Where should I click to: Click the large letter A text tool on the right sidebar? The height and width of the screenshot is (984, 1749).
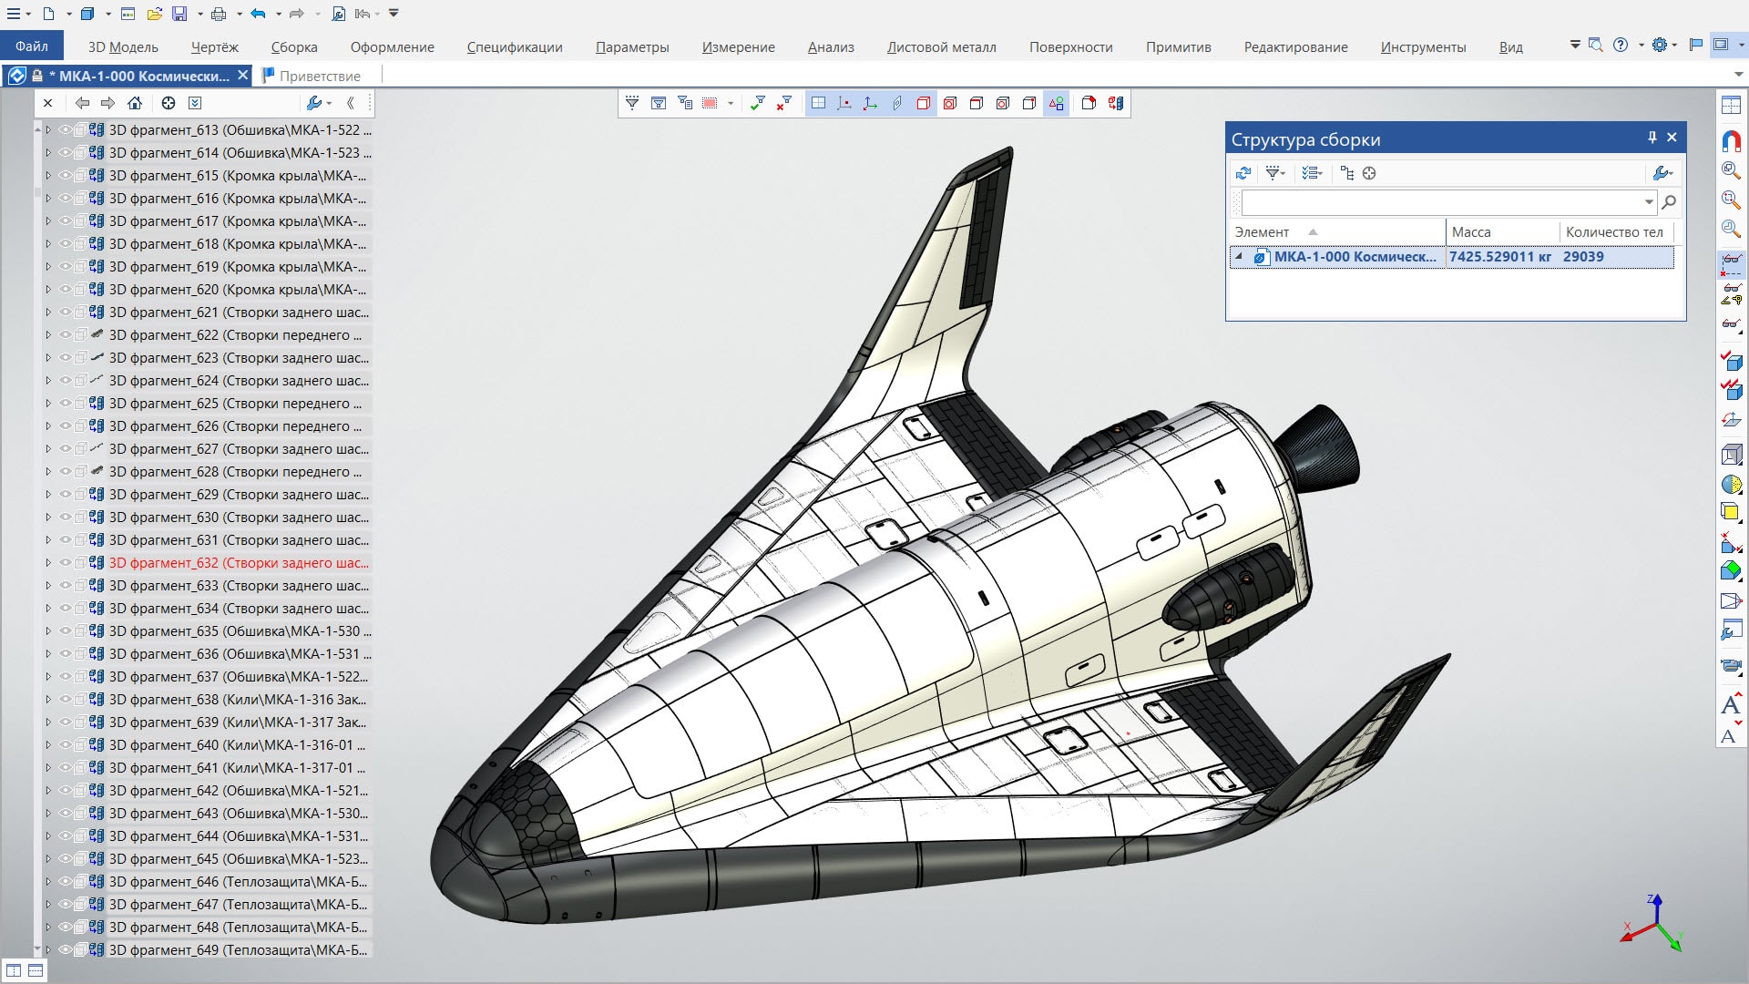(1731, 704)
